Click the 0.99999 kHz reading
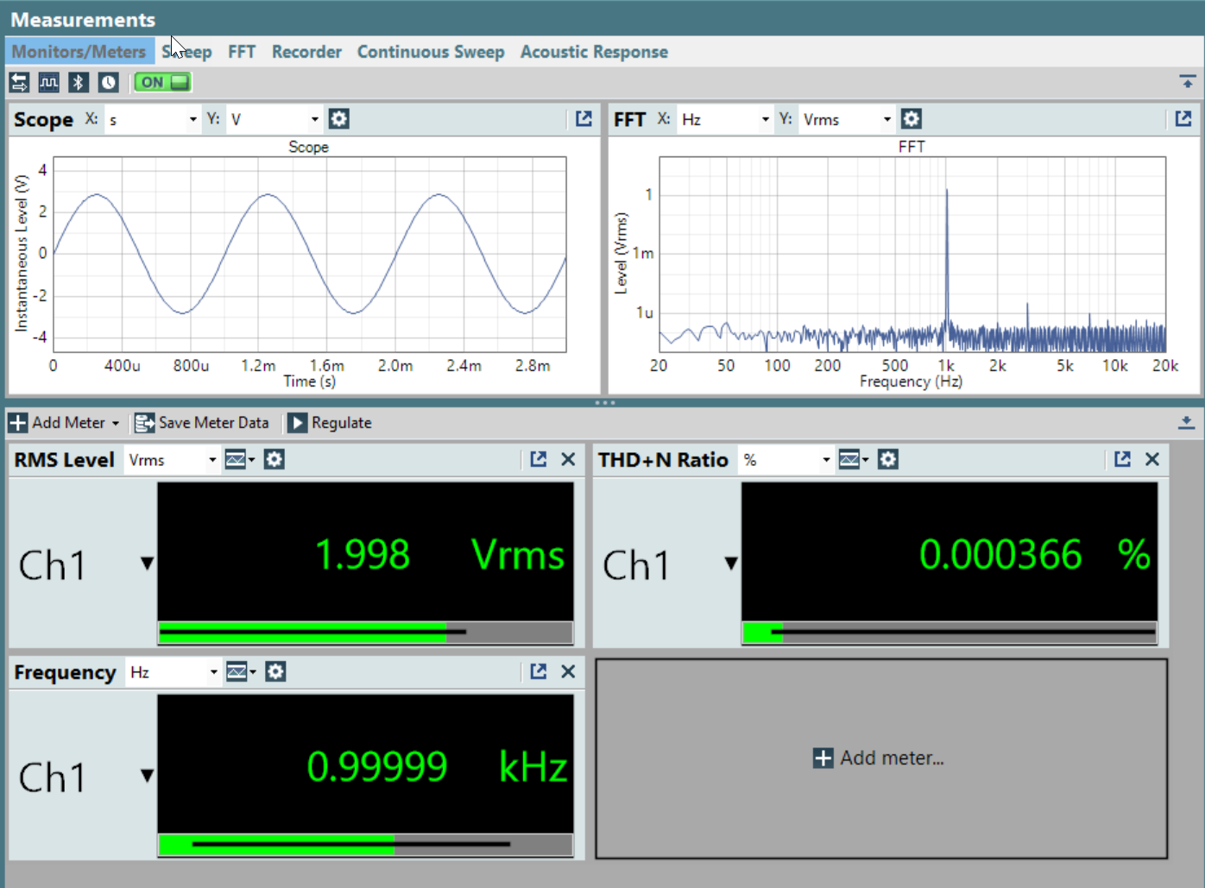1205x888 pixels. [x=437, y=767]
